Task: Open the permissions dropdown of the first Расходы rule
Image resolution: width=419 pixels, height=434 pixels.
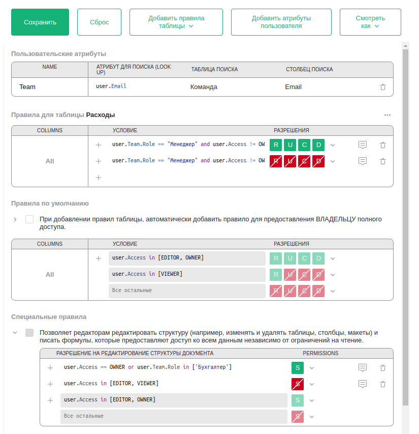Action: coord(333,145)
